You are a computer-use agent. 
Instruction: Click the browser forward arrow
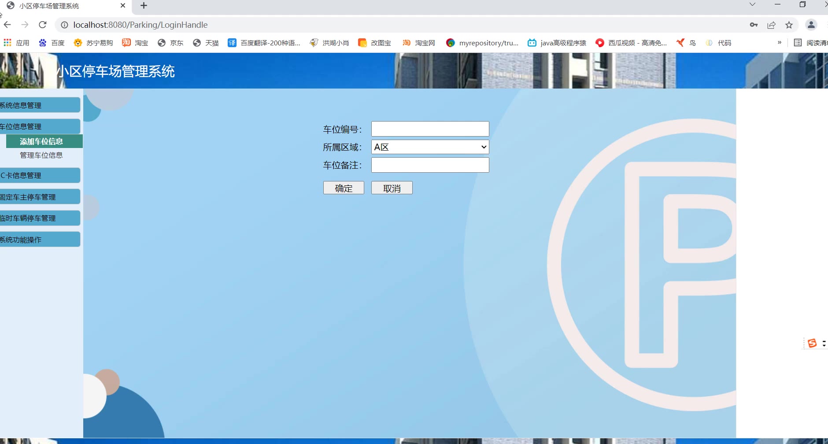coord(25,25)
